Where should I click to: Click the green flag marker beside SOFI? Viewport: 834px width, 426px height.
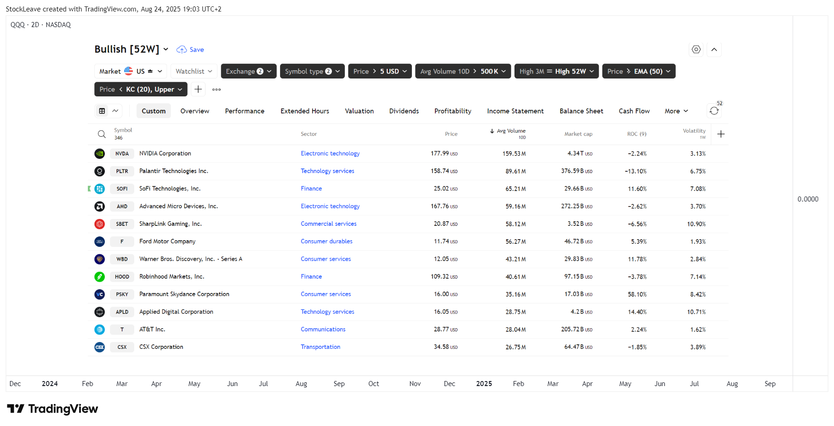pos(89,189)
